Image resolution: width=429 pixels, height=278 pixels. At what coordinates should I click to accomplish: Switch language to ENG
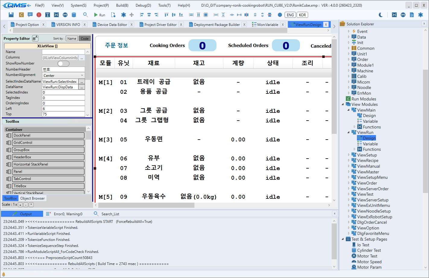[290, 15]
